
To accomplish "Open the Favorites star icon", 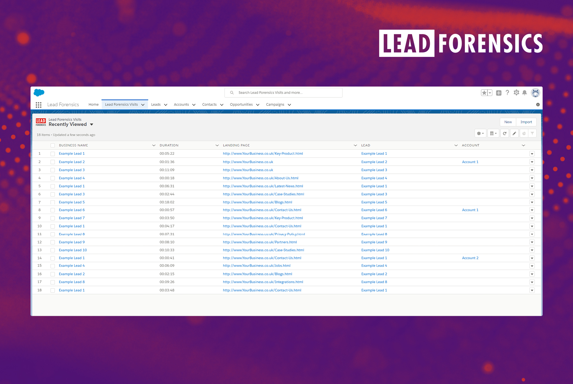I will tap(484, 93).
